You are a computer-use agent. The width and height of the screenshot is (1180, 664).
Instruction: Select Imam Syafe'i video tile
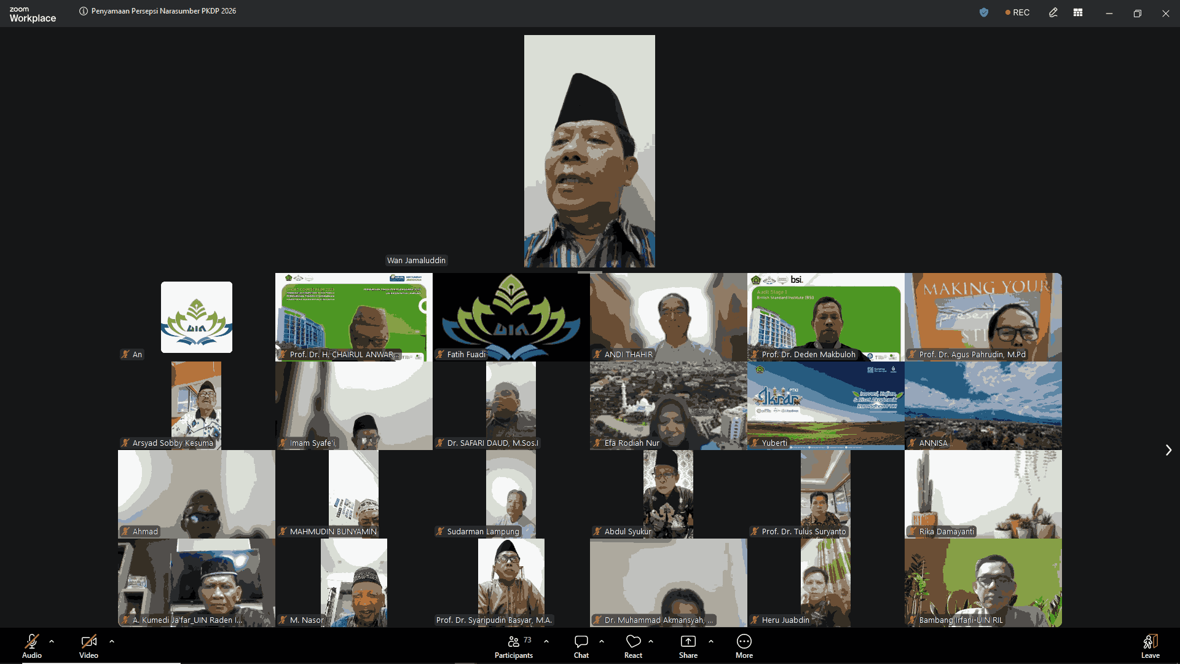[354, 406]
